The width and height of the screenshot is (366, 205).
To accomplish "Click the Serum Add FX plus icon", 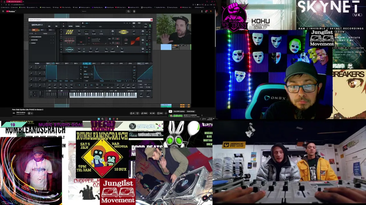I will click(30, 33).
